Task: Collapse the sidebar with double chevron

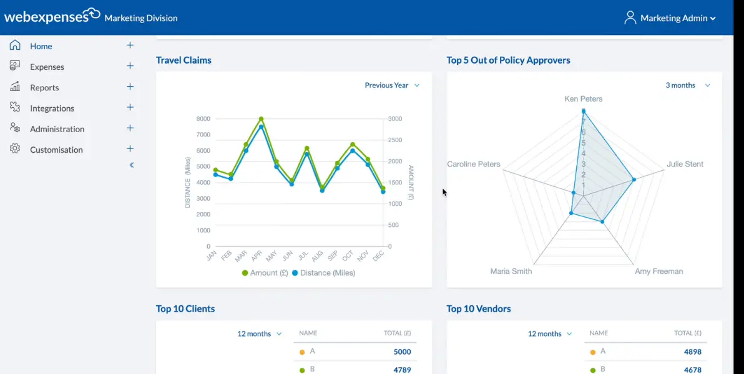Action: tap(131, 165)
